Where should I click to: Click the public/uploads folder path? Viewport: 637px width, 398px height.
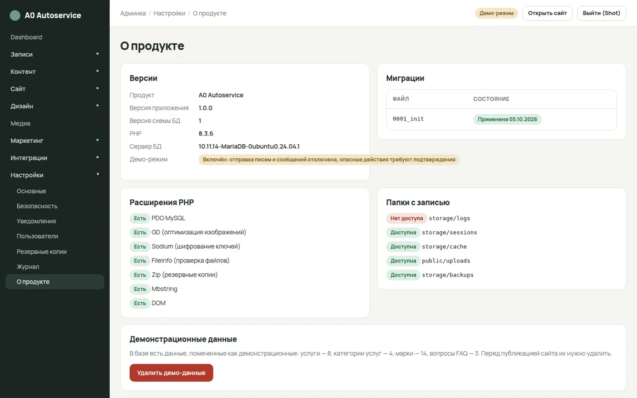click(x=446, y=261)
